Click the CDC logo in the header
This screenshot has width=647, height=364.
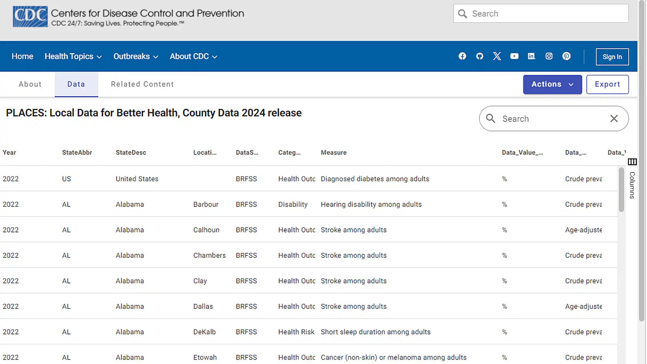[30, 16]
